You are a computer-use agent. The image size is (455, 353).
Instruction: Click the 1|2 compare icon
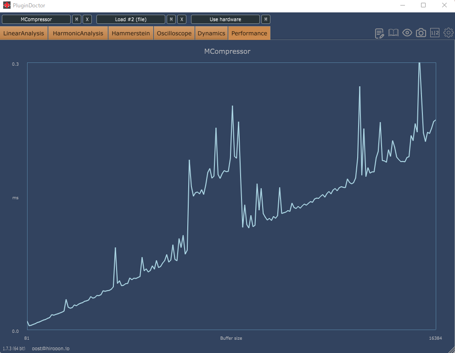pos(435,33)
